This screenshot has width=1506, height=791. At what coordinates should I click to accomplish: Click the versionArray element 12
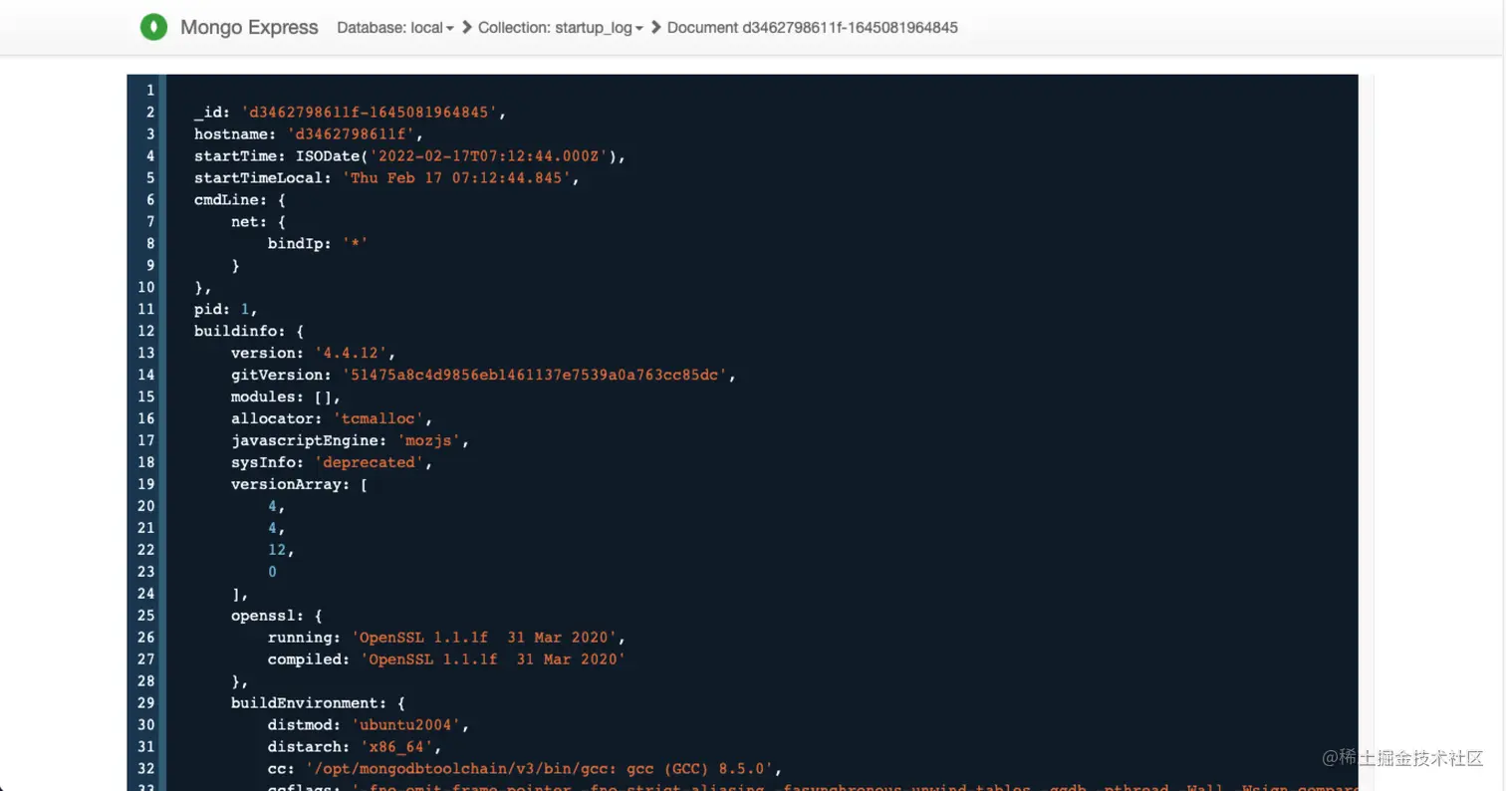[x=277, y=550]
